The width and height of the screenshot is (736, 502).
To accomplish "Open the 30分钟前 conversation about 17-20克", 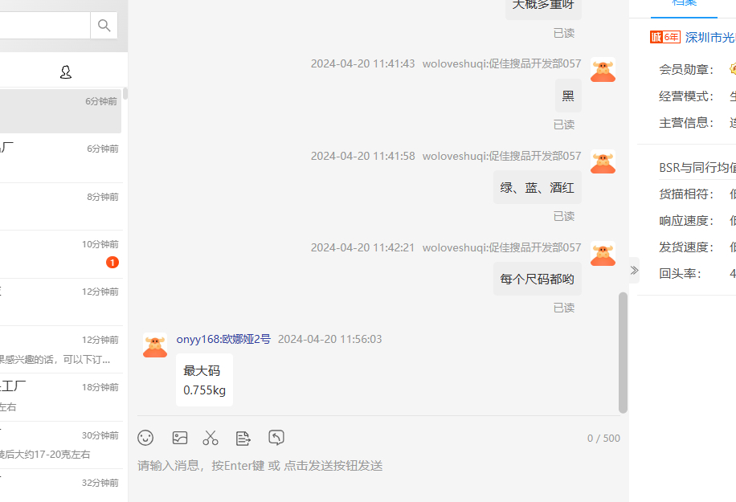I will point(60,445).
